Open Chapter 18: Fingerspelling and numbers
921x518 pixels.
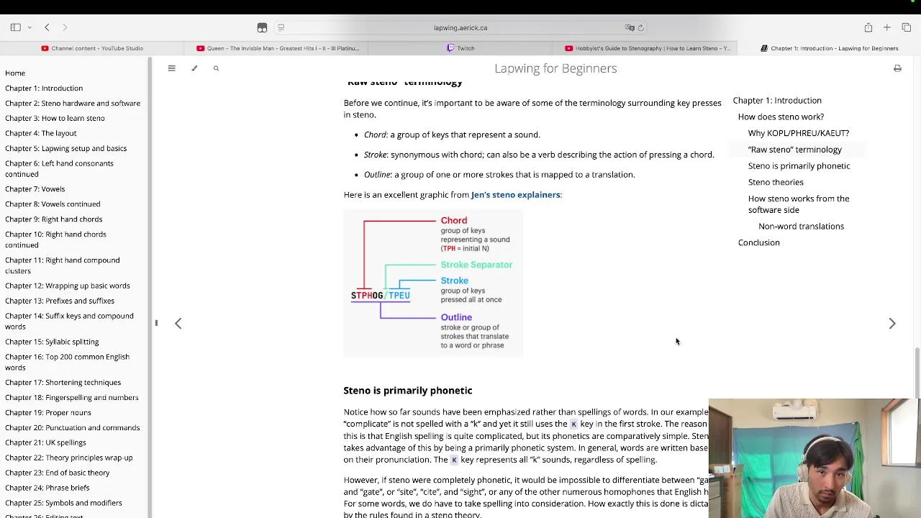tap(72, 397)
